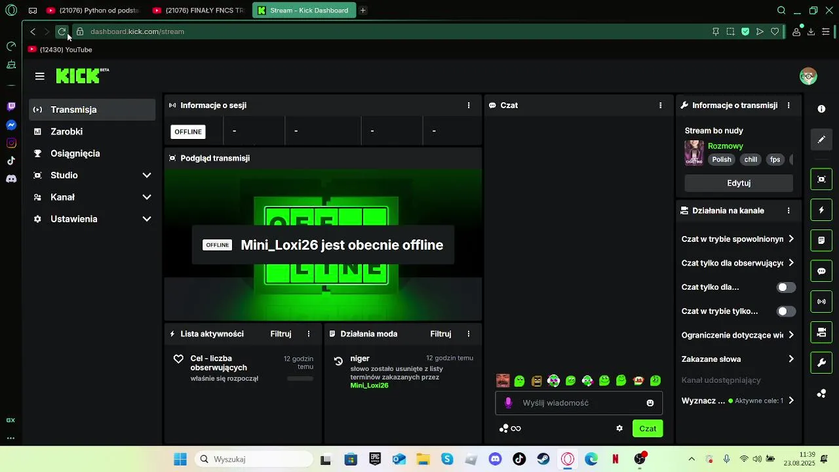Click the offline stream preview thumbnail
The image size is (839, 472).
point(323,245)
